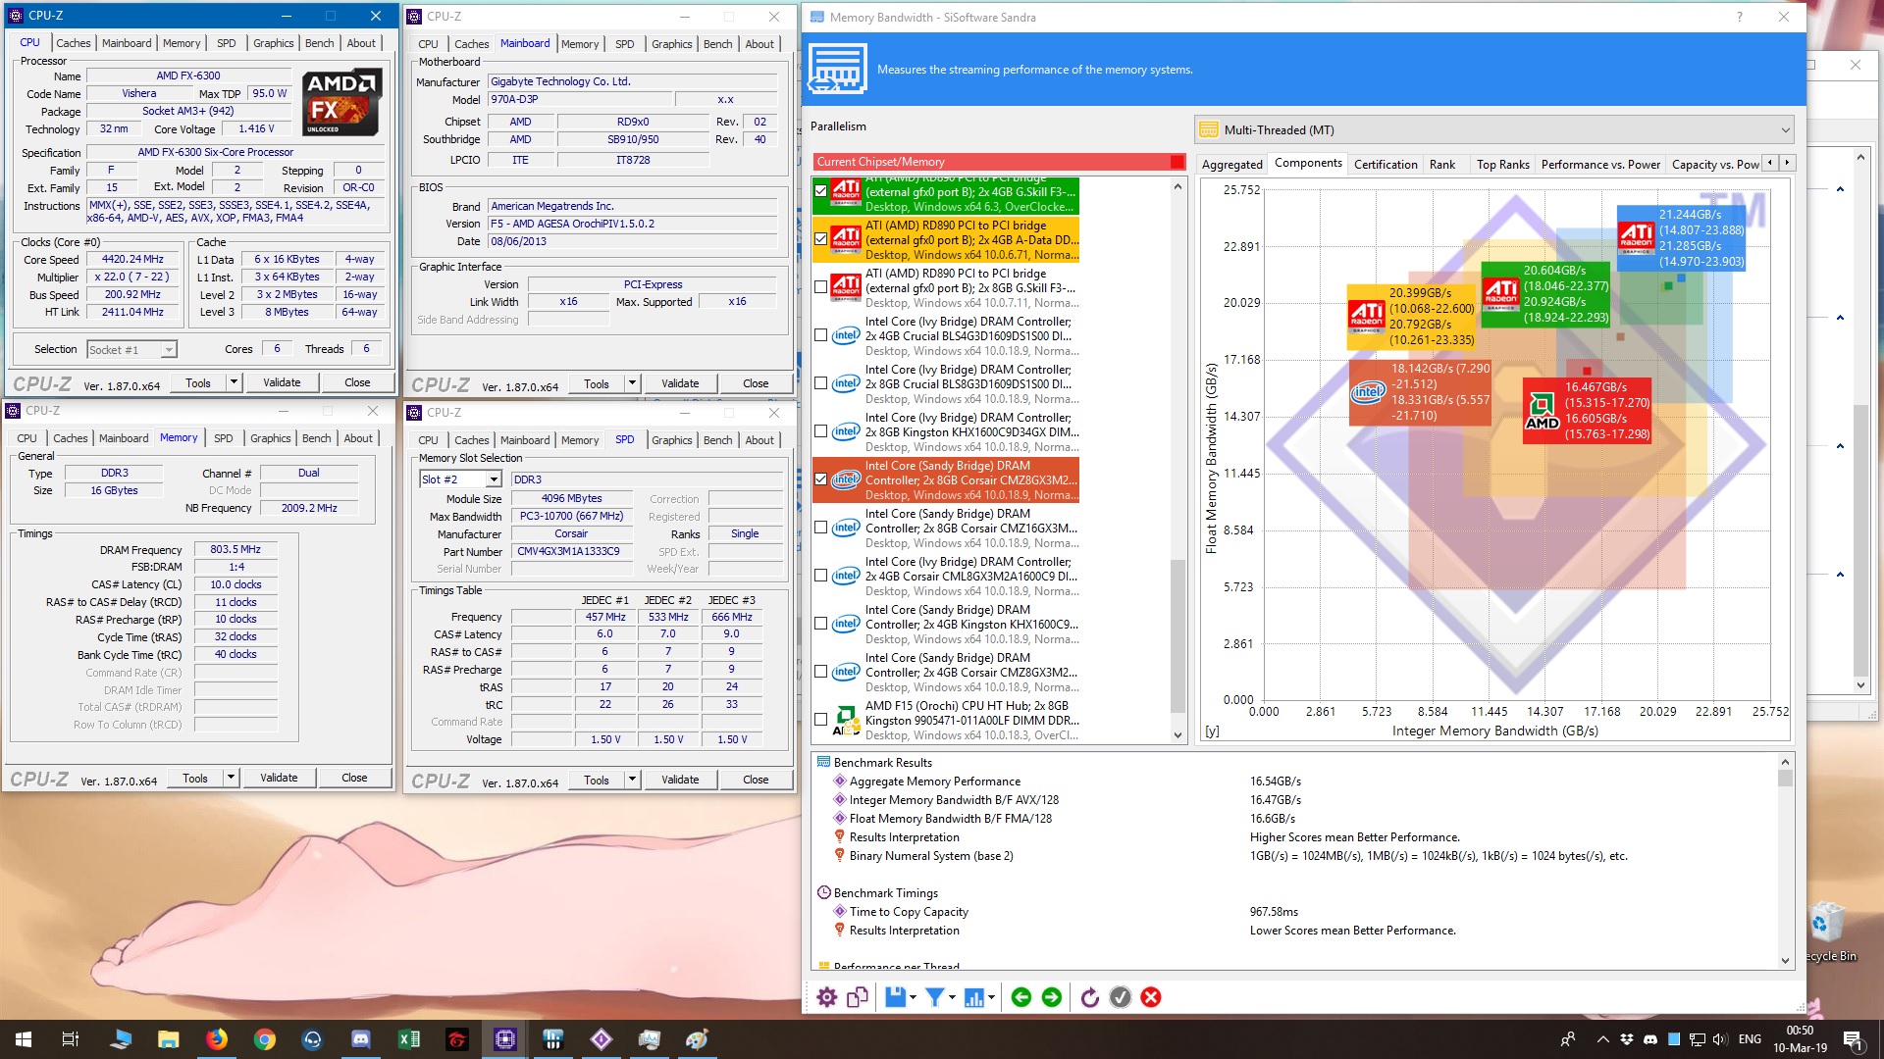Check the third RD890 8GB G.Skill entry

tap(821, 287)
